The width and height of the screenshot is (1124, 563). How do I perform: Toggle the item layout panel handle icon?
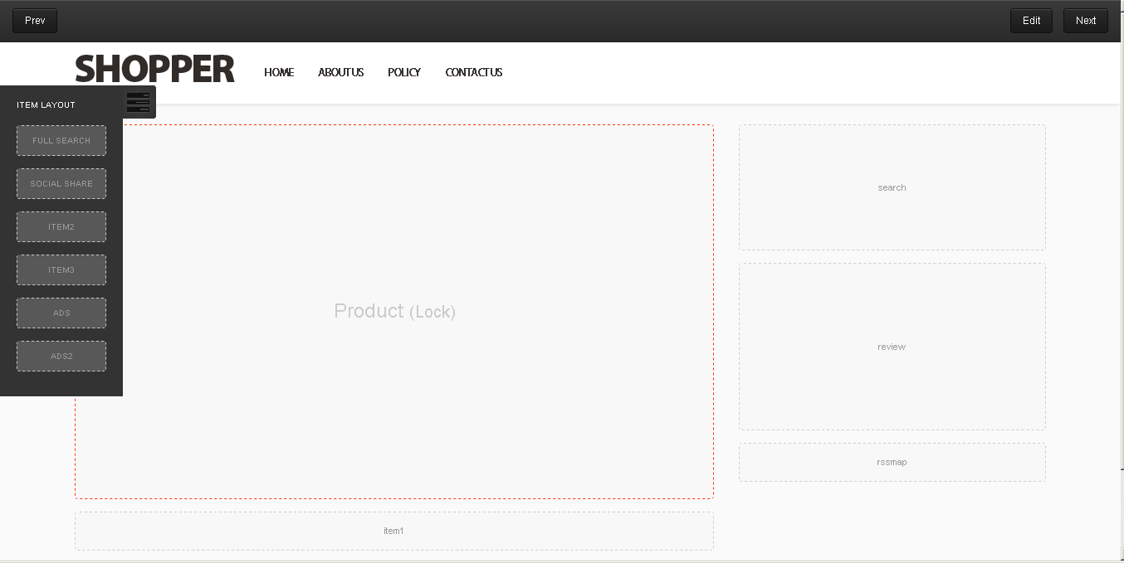click(x=139, y=102)
